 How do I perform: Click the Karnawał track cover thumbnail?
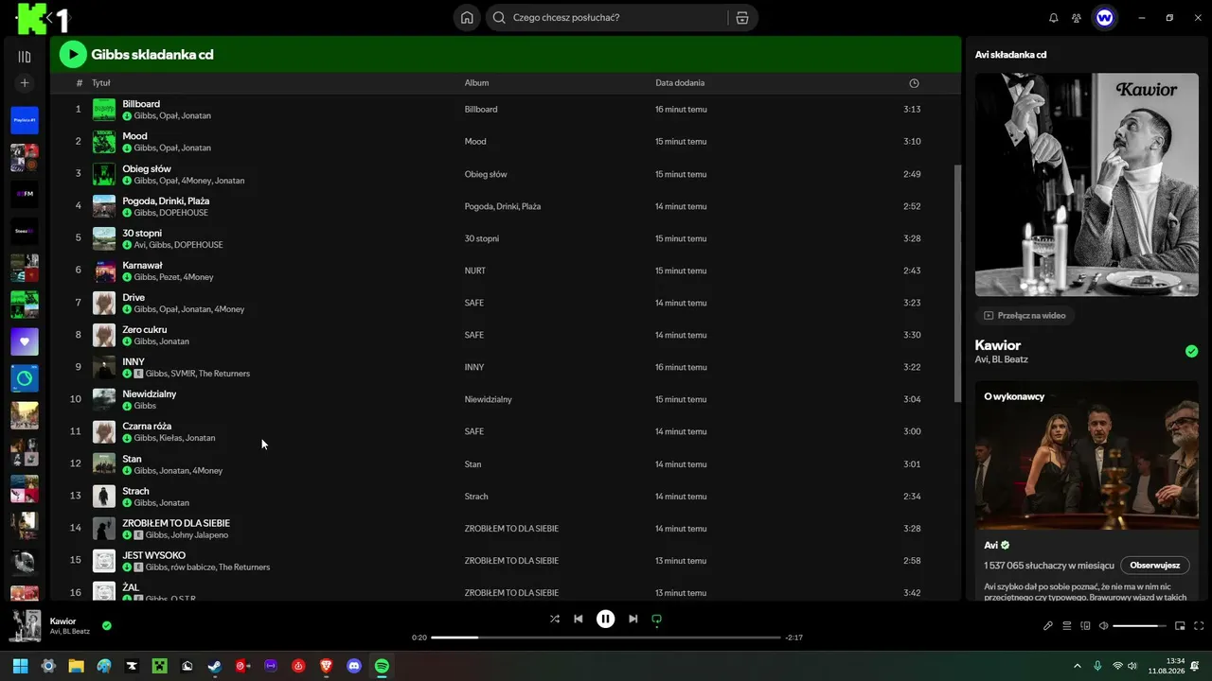[104, 271]
